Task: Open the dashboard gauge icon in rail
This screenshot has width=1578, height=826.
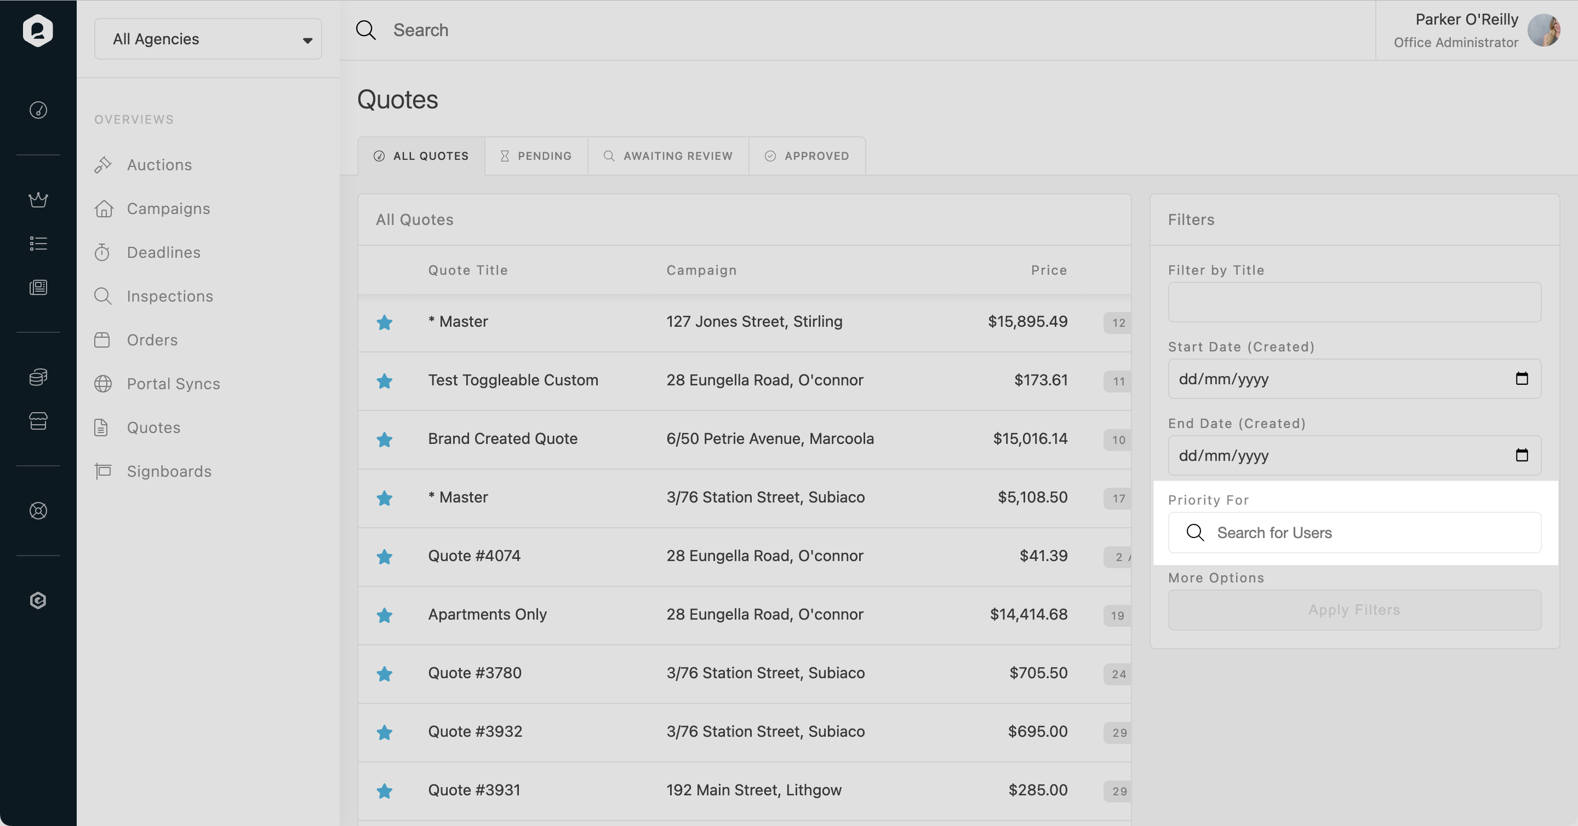Action: tap(38, 110)
